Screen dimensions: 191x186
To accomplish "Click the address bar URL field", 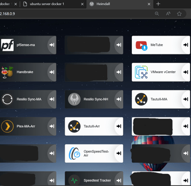I will 76,14.
